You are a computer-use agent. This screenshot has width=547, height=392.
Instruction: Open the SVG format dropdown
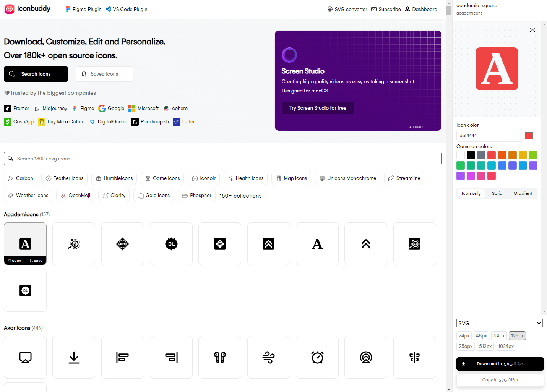pyautogui.click(x=499, y=323)
